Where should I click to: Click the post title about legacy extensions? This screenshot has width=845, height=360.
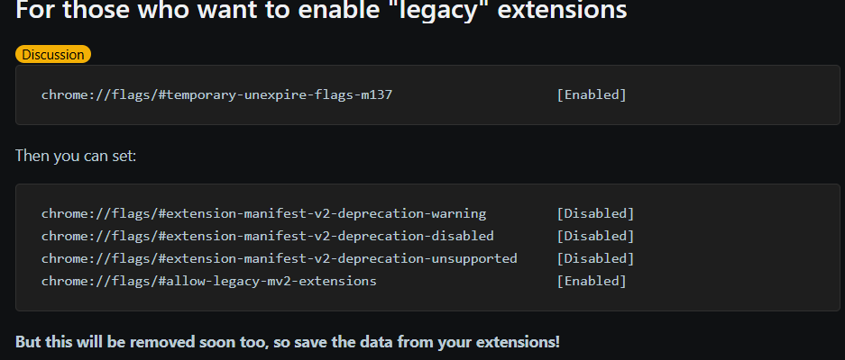[x=321, y=13]
